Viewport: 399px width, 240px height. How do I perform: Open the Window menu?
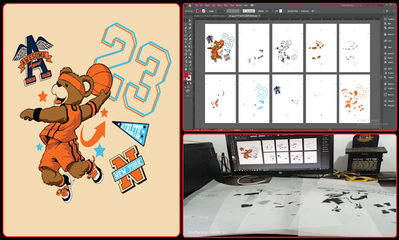tap(239, 5)
